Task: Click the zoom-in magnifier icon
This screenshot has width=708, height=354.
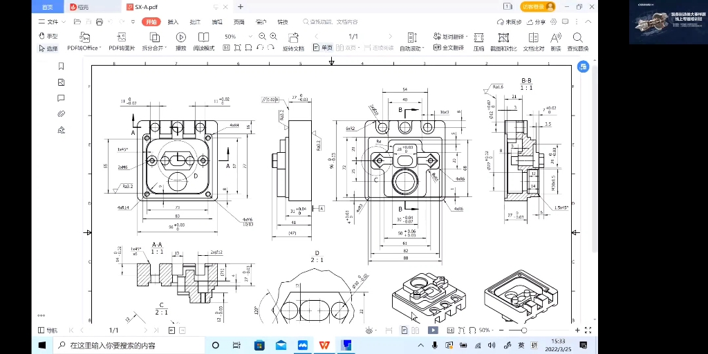Action: point(273,36)
